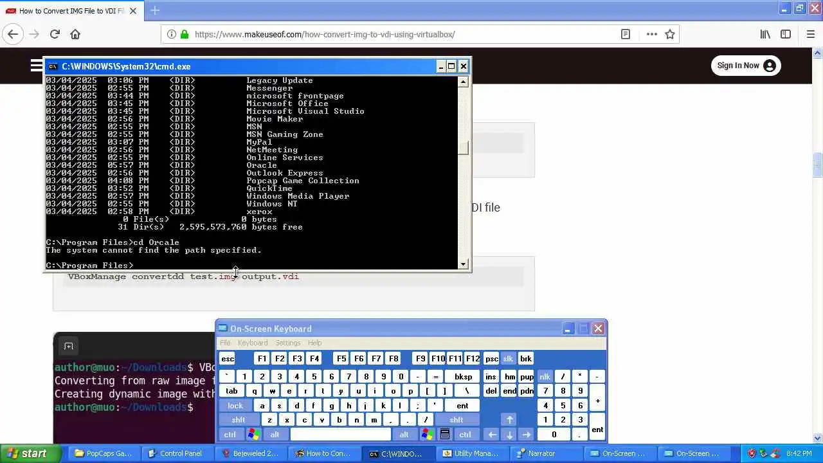Click the psc key on On-Screen Keyboard
The height and width of the screenshot is (463, 823).
[x=491, y=359]
